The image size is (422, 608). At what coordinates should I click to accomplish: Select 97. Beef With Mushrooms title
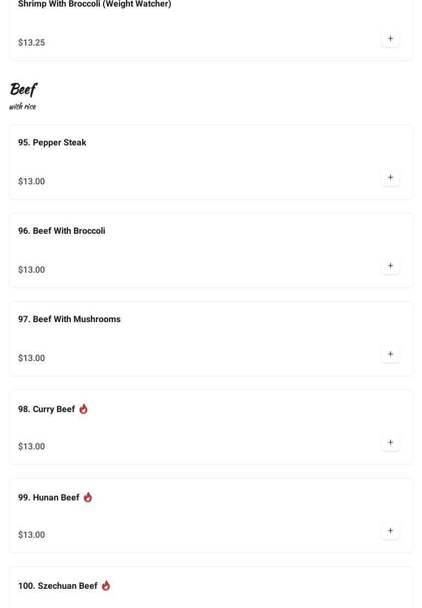(x=69, y=319)
